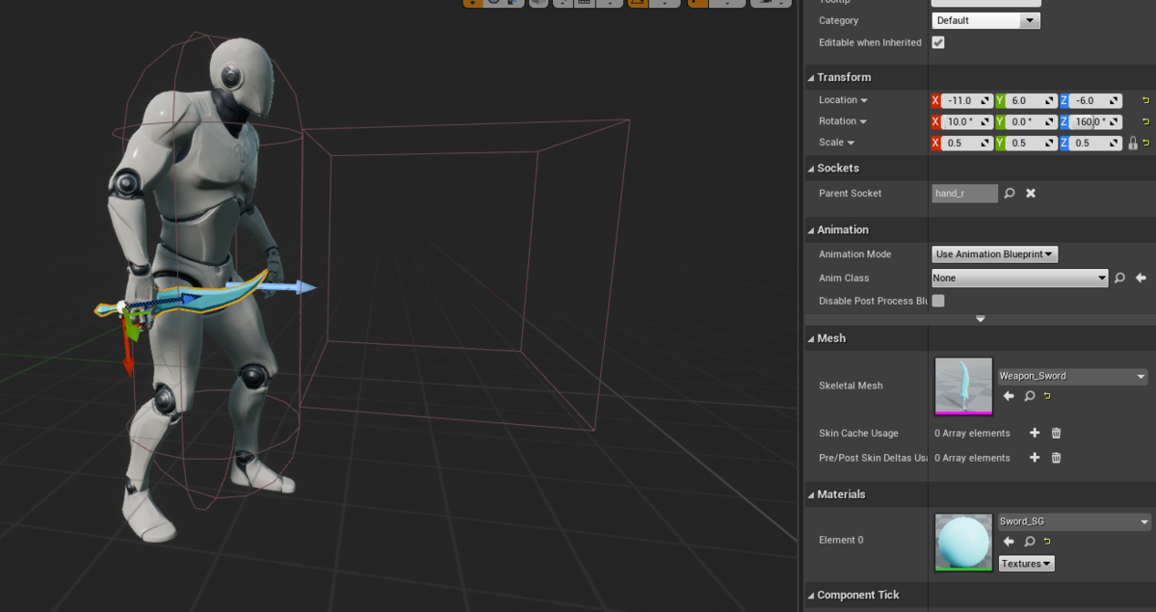Screen dimensions: 1156x612
Task: Click Scale X value field
Action: pos(966,143)
